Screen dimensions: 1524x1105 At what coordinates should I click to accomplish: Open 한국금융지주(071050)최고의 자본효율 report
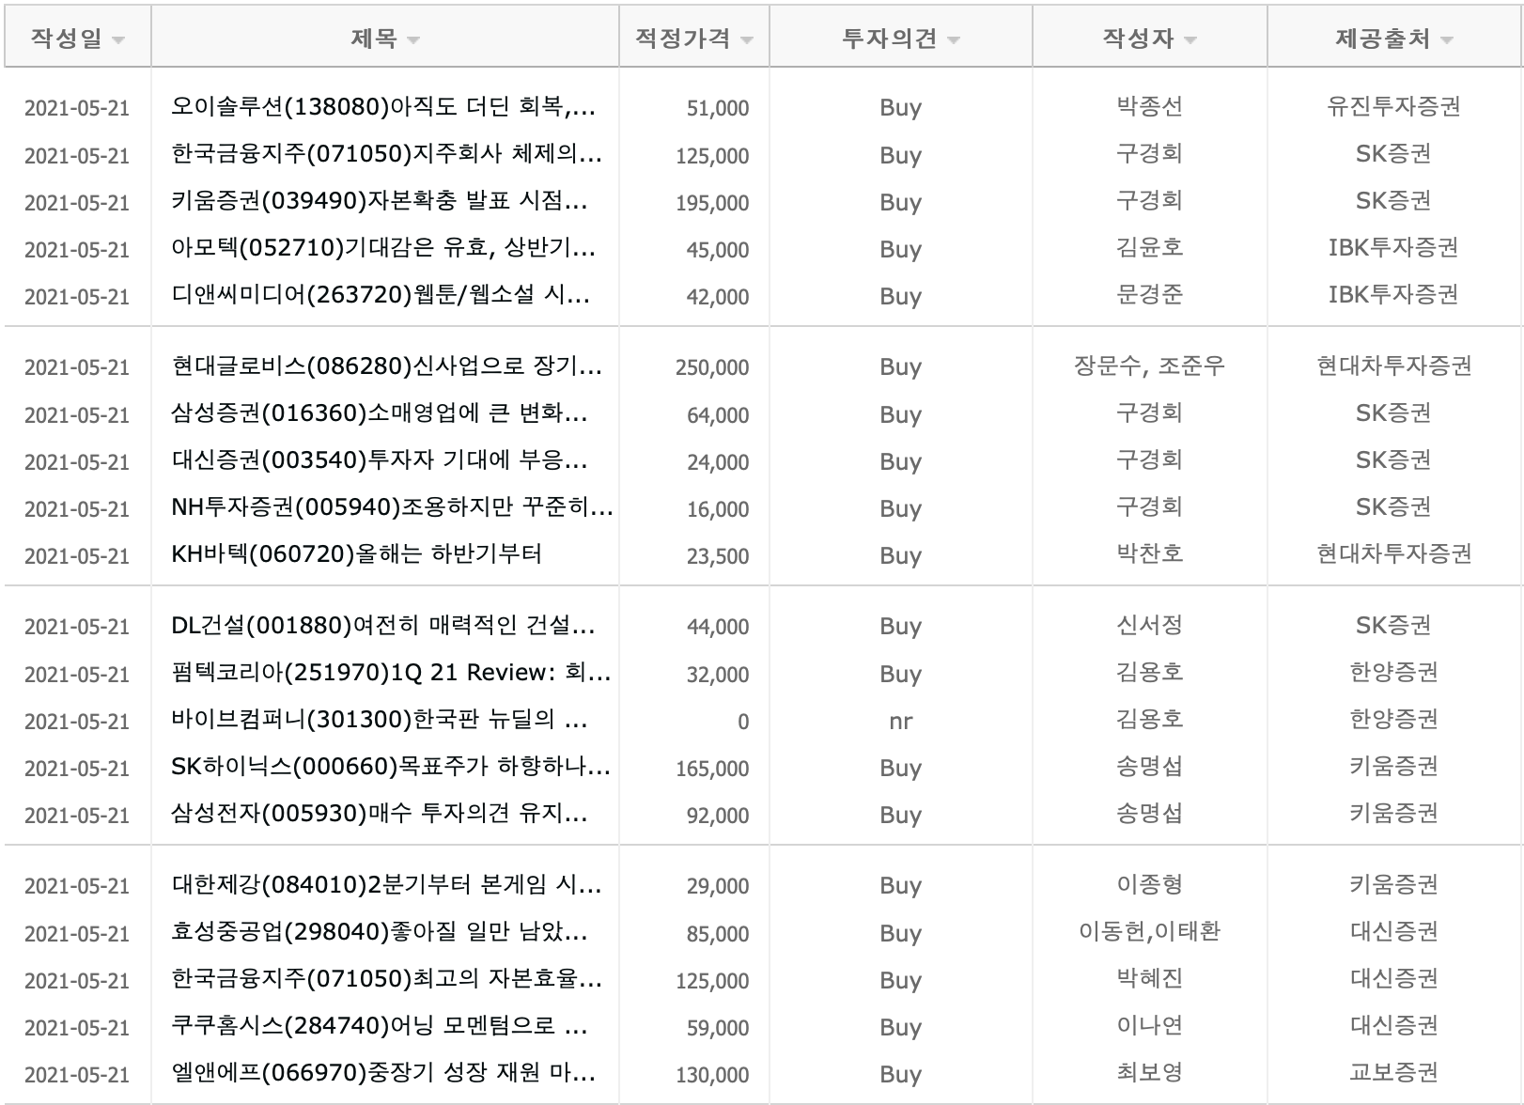click(x=386, y=979)
